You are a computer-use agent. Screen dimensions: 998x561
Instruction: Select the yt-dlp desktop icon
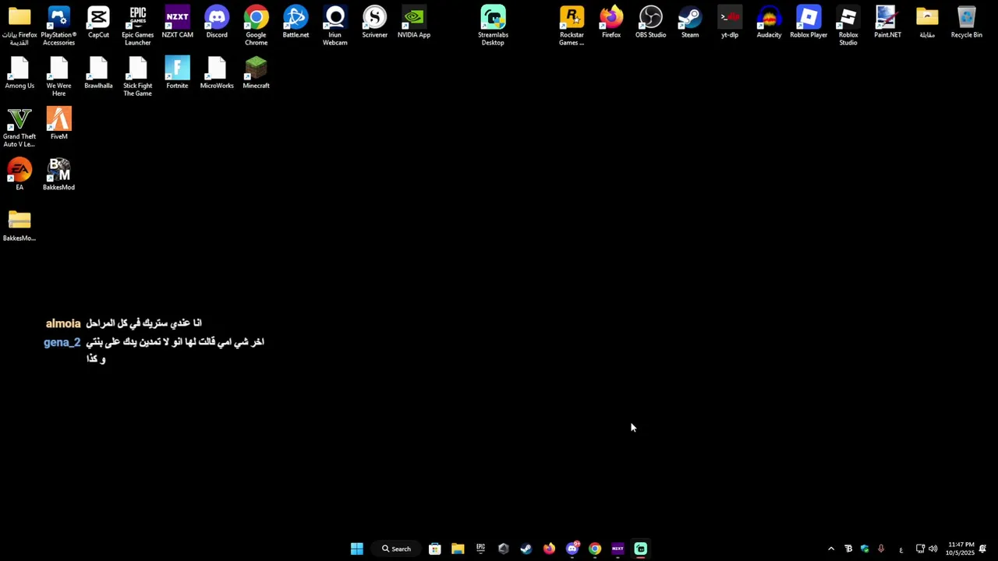(x=730, y=22)
